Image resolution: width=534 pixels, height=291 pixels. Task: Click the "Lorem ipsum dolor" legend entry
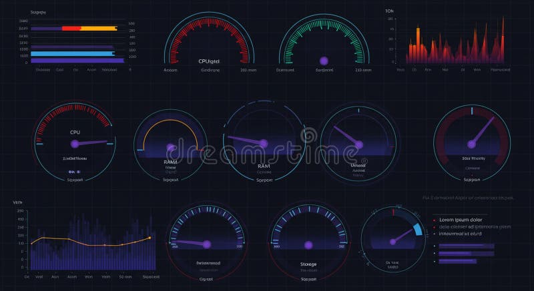(461, 220)
